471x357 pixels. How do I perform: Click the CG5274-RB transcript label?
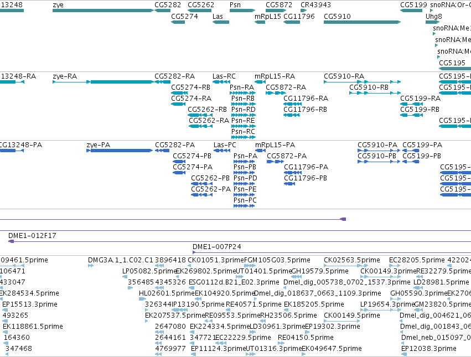pyautogui.click(x=191, y=87)
